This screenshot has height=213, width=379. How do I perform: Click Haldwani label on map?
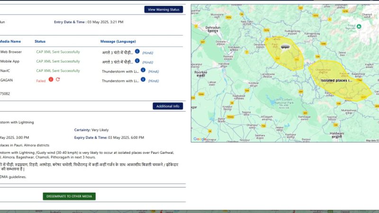click(337, 135)
